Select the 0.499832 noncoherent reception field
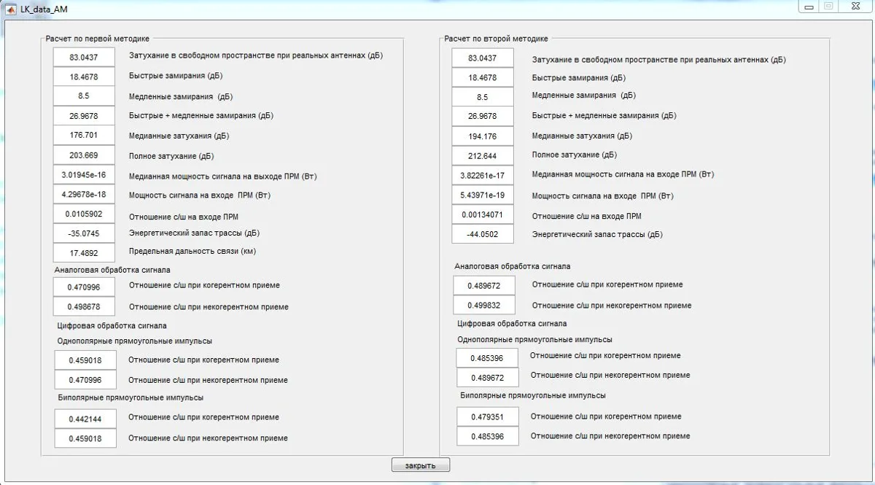 pos(484,306)
